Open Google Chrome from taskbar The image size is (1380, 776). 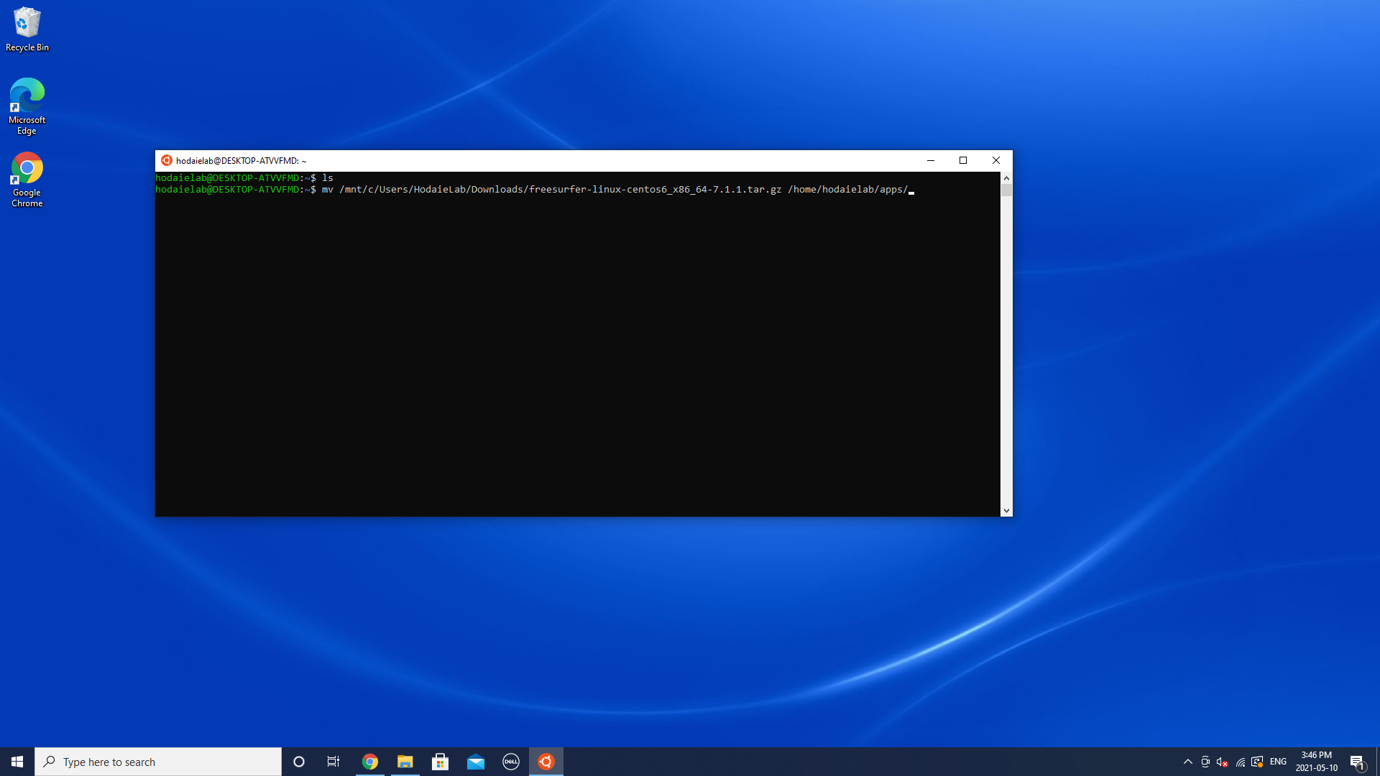pos(369,761)
